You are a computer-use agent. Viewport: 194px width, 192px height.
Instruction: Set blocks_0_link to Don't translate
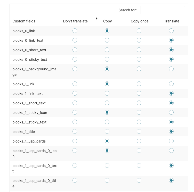pyautogui.click(x=75, y=31)
